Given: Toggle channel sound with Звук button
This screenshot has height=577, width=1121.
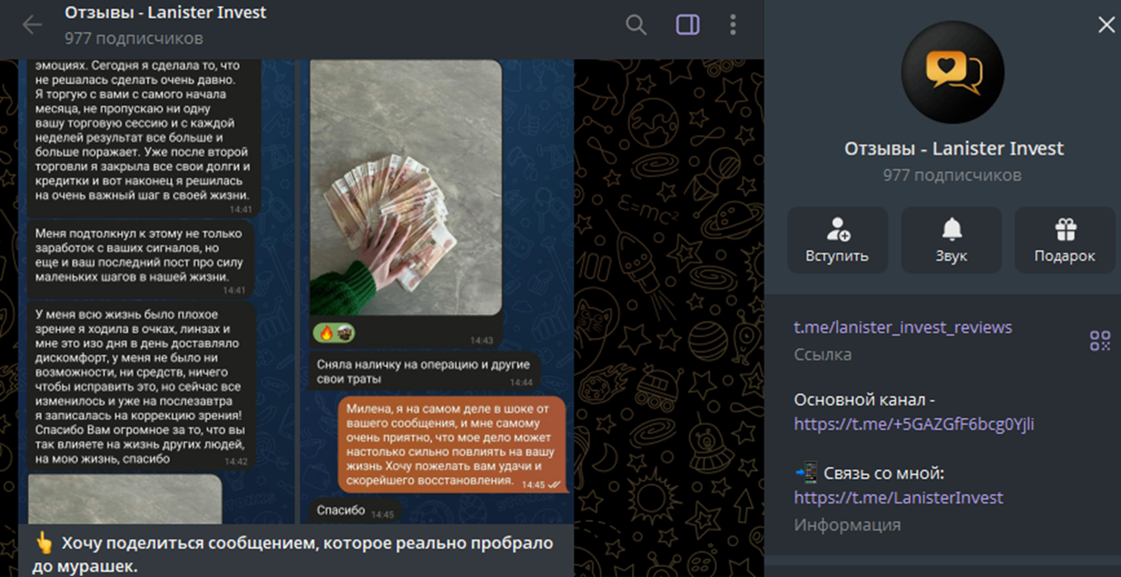Looking at the screenshot, I should click(x=951, y=240).
